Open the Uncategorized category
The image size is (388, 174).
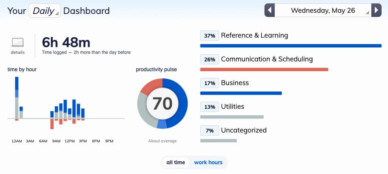tap(244, 130)
